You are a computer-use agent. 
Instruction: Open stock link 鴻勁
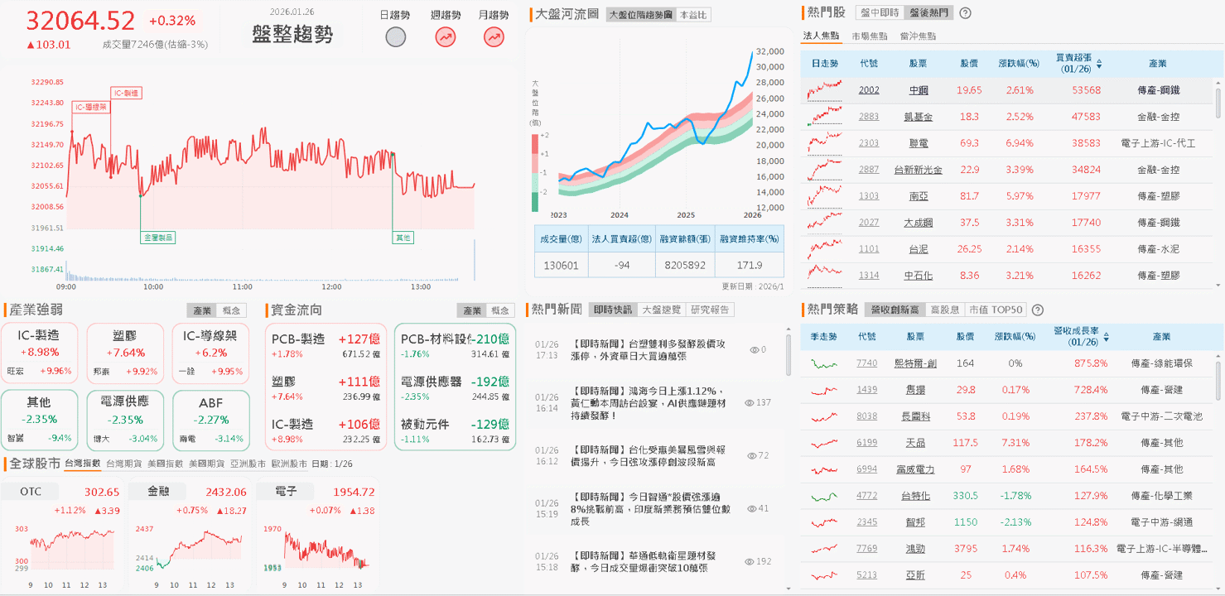(916, 549)
